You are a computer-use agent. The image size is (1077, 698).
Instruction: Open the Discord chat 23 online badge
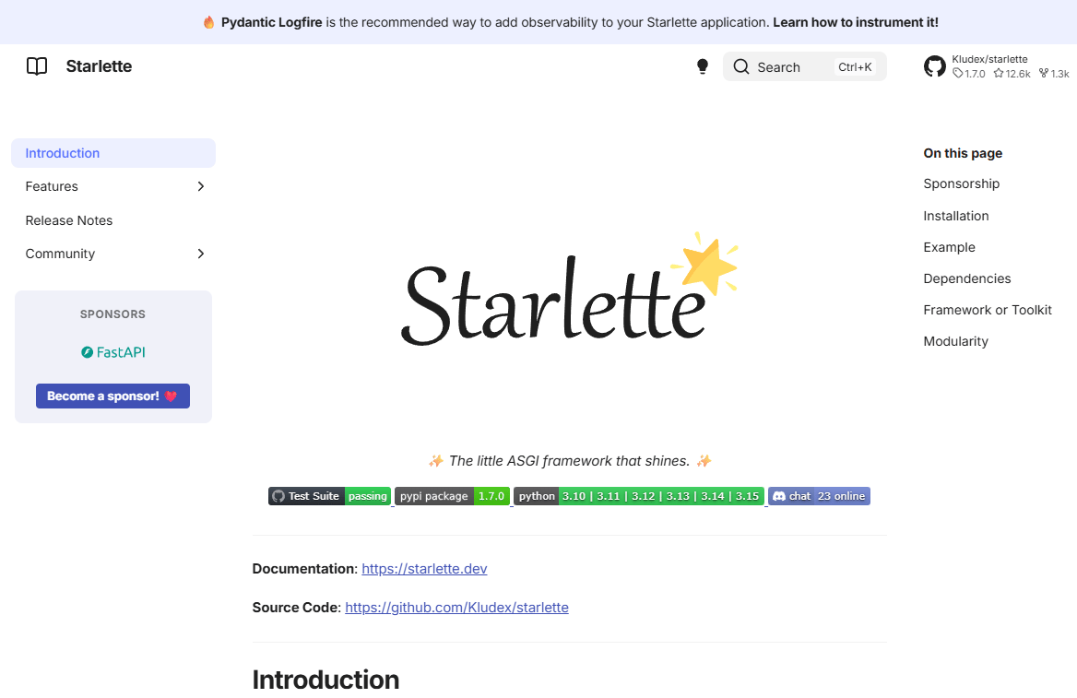819,496
